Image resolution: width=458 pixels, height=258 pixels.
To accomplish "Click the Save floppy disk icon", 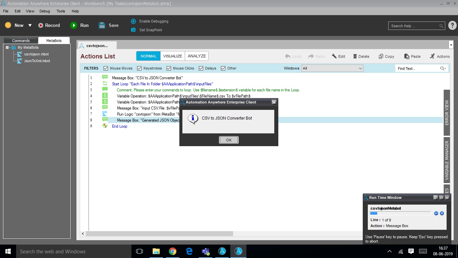I will pos(102,25).
